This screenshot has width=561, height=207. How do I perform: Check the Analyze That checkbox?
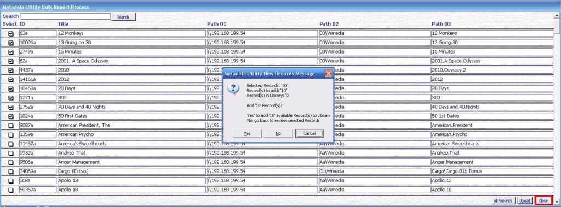tap(11, 153)
